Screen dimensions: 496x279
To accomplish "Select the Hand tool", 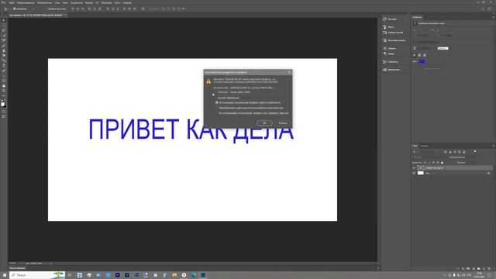I will 4,86.
